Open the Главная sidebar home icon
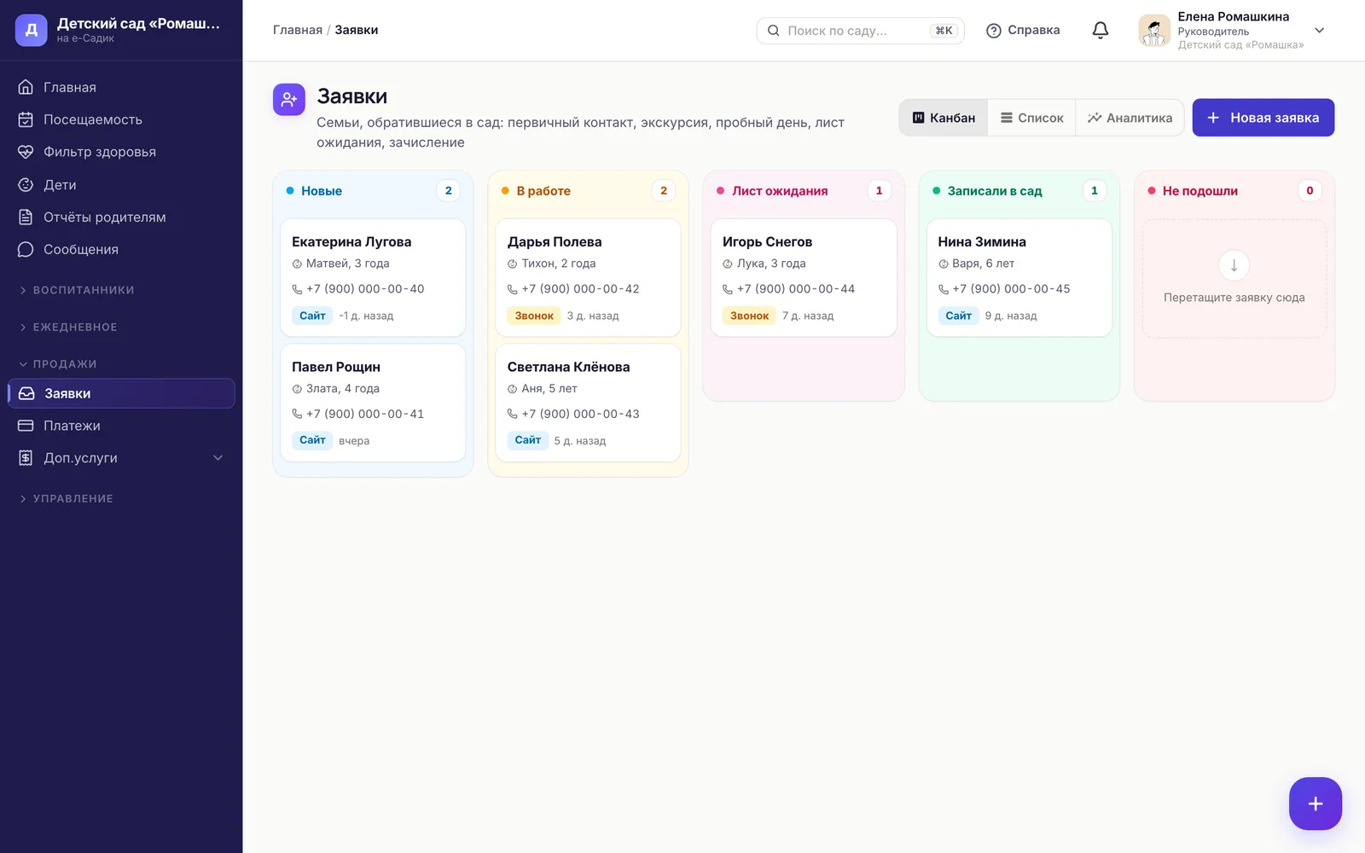Viewport: 1365px width, 853px height. pos(26,87)
